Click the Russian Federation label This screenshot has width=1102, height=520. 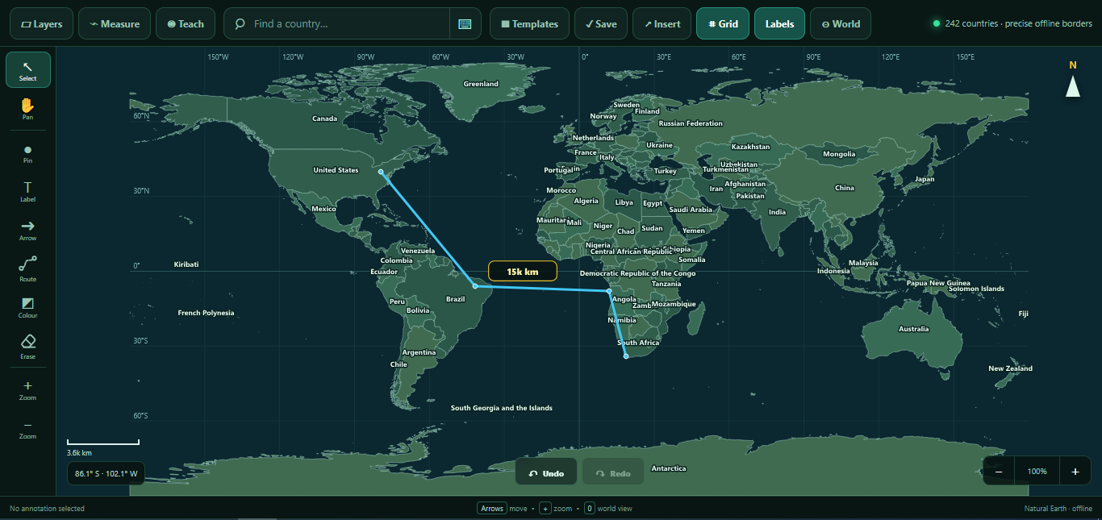tap(691, 123)
